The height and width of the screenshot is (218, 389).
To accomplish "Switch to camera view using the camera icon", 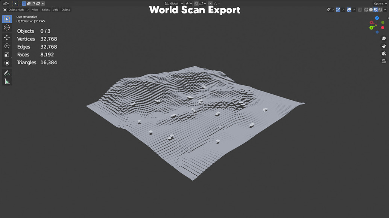I will pyautogui.click(x=383, y=53).
